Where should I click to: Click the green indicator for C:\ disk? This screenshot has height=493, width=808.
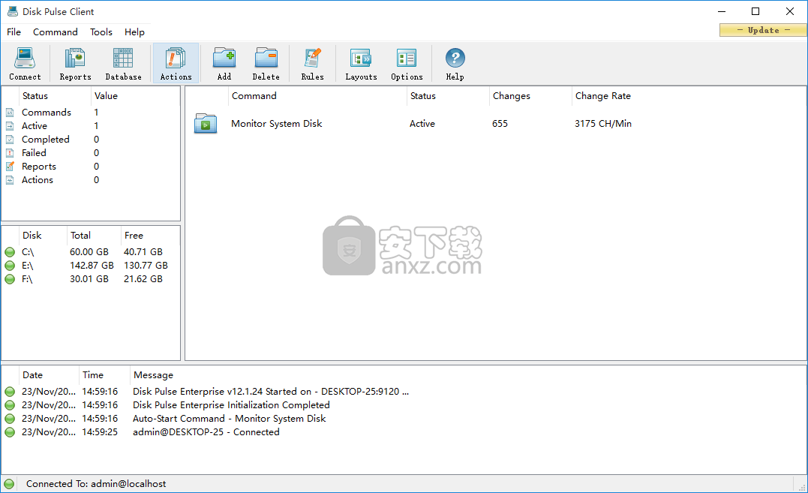coord(10,252)
